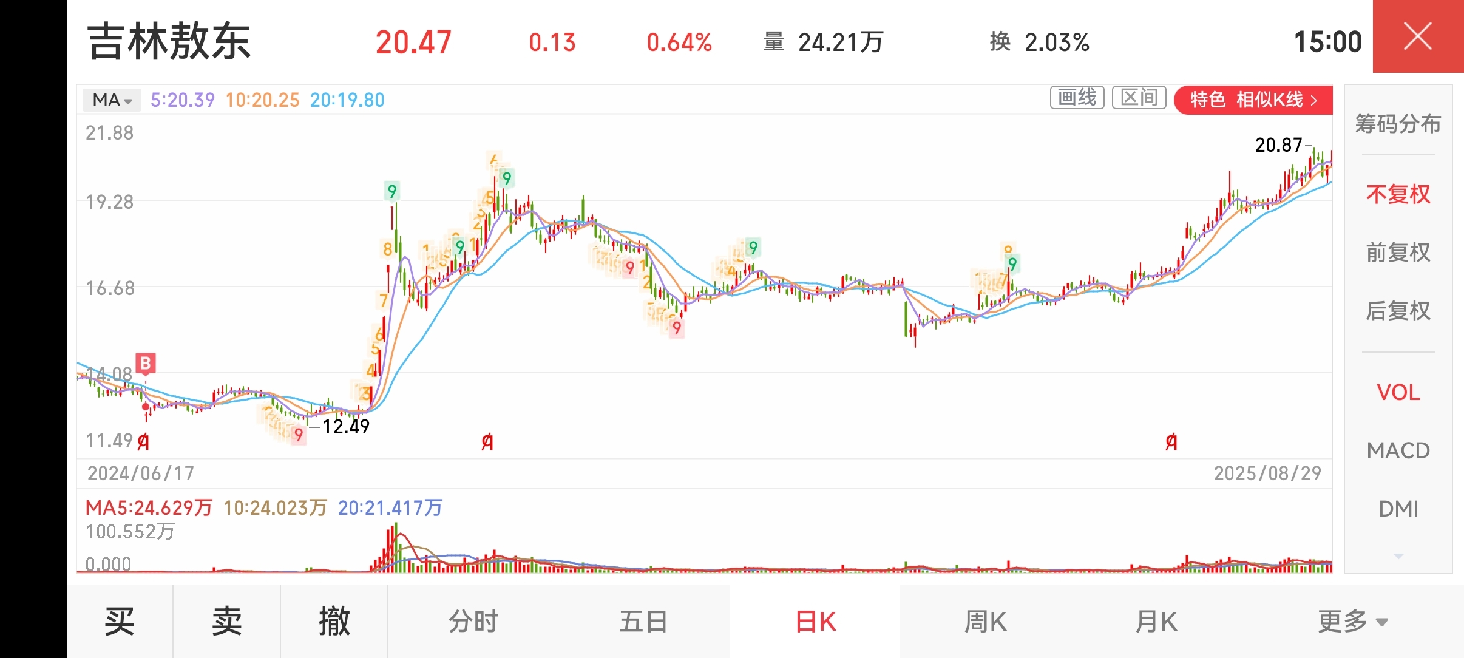Open the MA indicator dropdown
The width and height of the screenshot is (1464, 658).
[112, 100]
